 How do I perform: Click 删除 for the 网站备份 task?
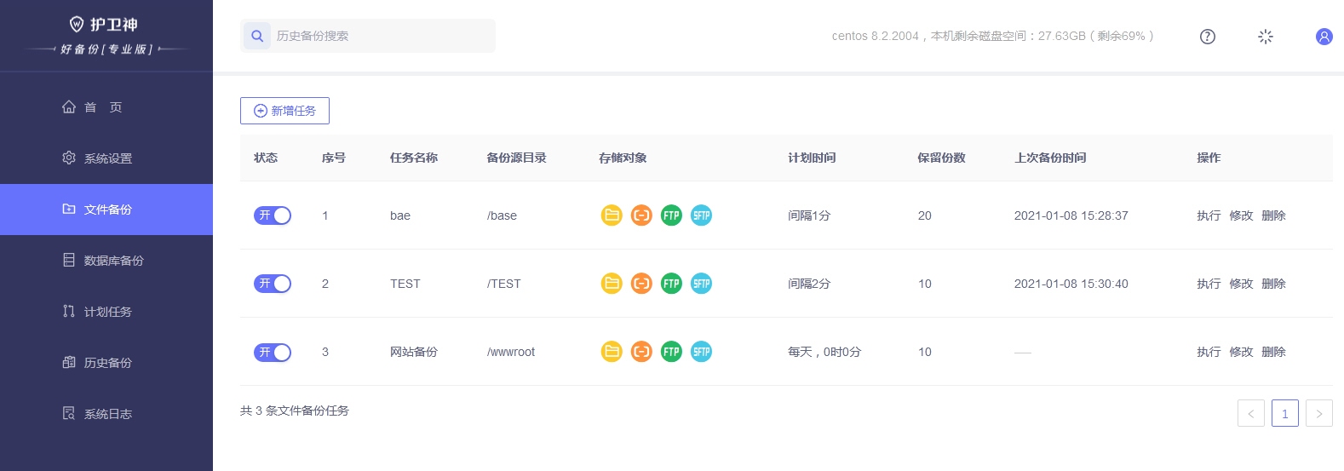(x=1273, y=352)
